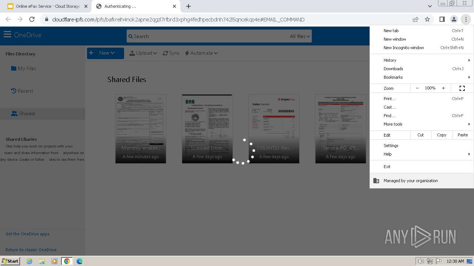Image resolution: width=474 pixels, height=266 pixels.
Task: Increase zoom with the plus icon
Action: pos(443,88)
